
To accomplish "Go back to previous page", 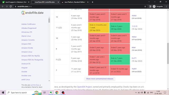I will coord(3,6).
